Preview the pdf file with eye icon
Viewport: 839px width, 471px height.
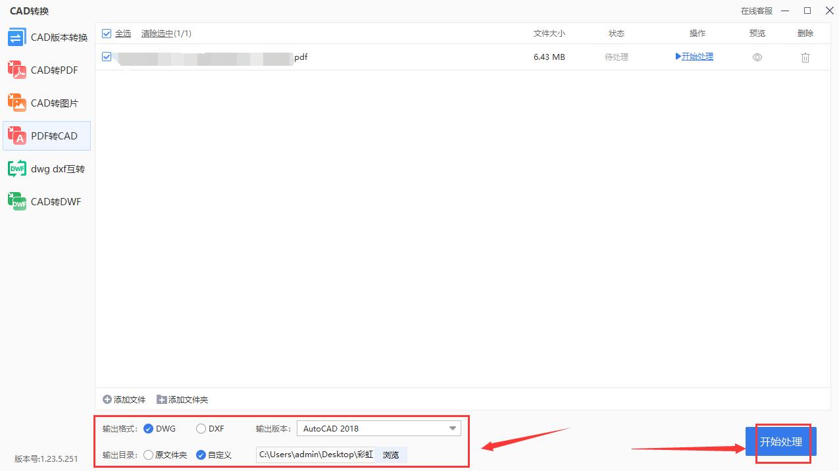757,57
